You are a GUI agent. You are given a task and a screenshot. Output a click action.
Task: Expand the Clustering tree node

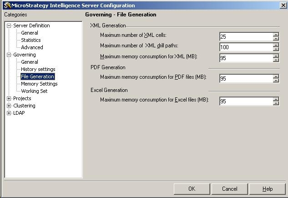(x=9, y=106)
